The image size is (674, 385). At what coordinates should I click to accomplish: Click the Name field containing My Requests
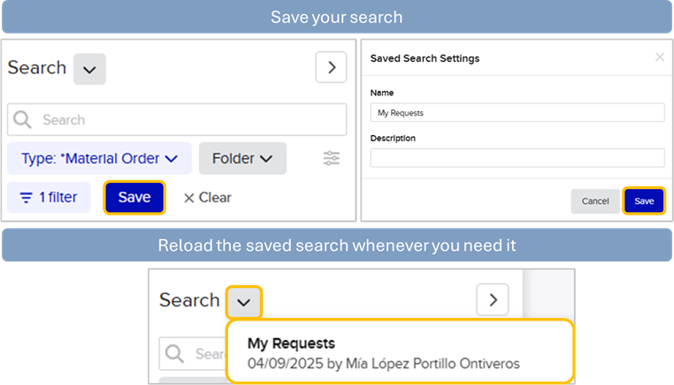pos(517,112)
